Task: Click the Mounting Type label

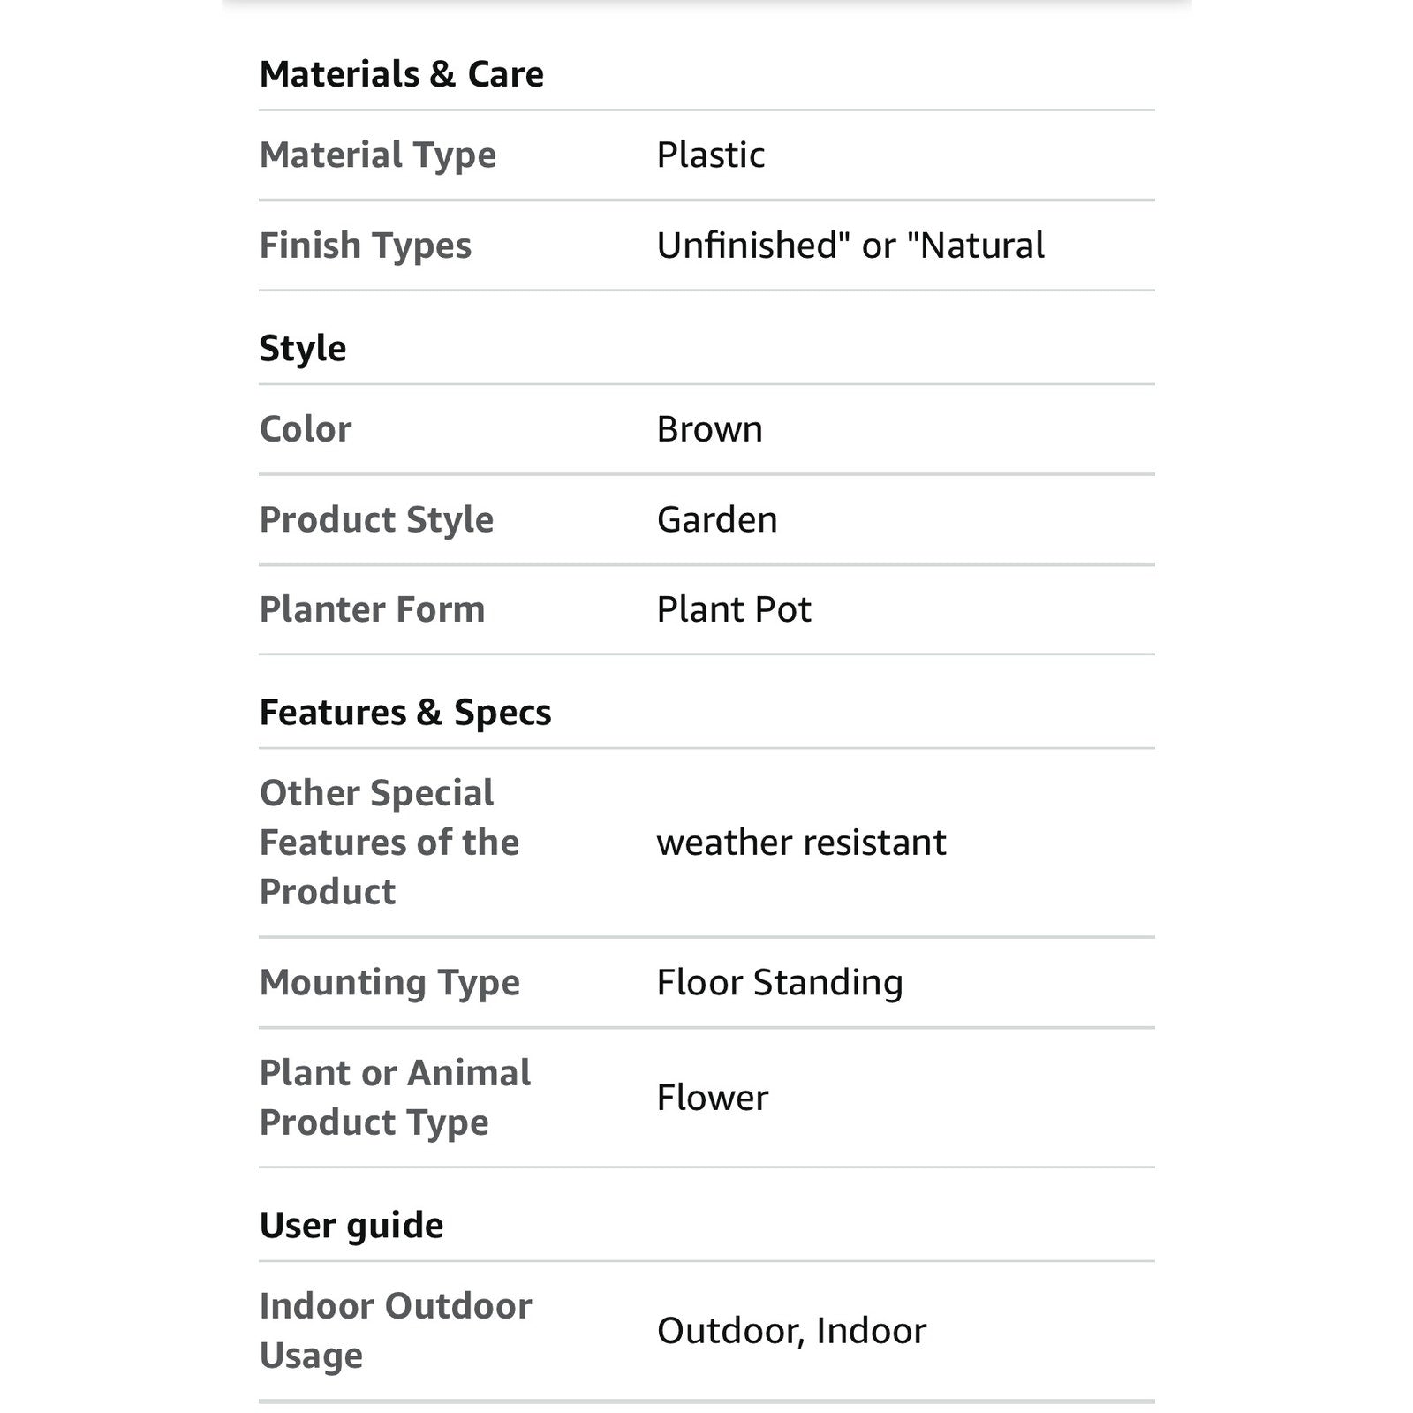Action: pyautogui.click(x=389, y=983)
